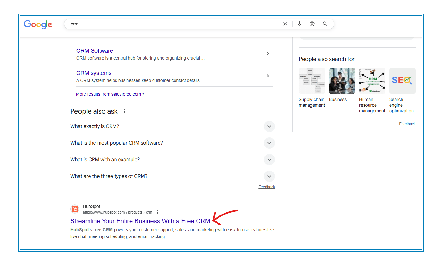Expand "What is CRM with an example?"
Screen dimensions: 442x265
click(173, 160)
